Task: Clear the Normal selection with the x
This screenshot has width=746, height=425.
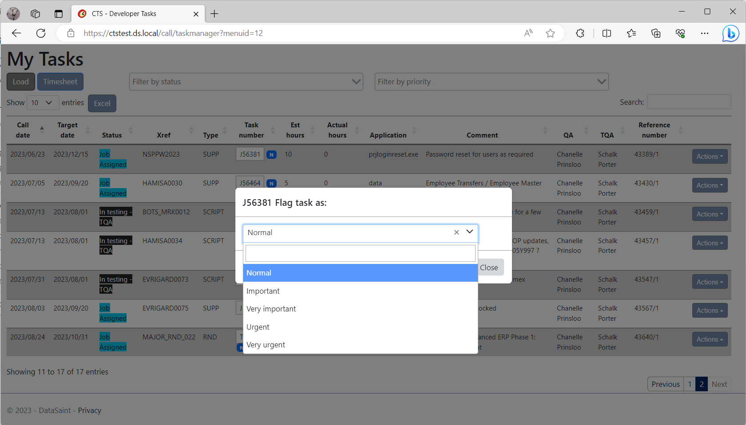Action: tap(456, 232)
